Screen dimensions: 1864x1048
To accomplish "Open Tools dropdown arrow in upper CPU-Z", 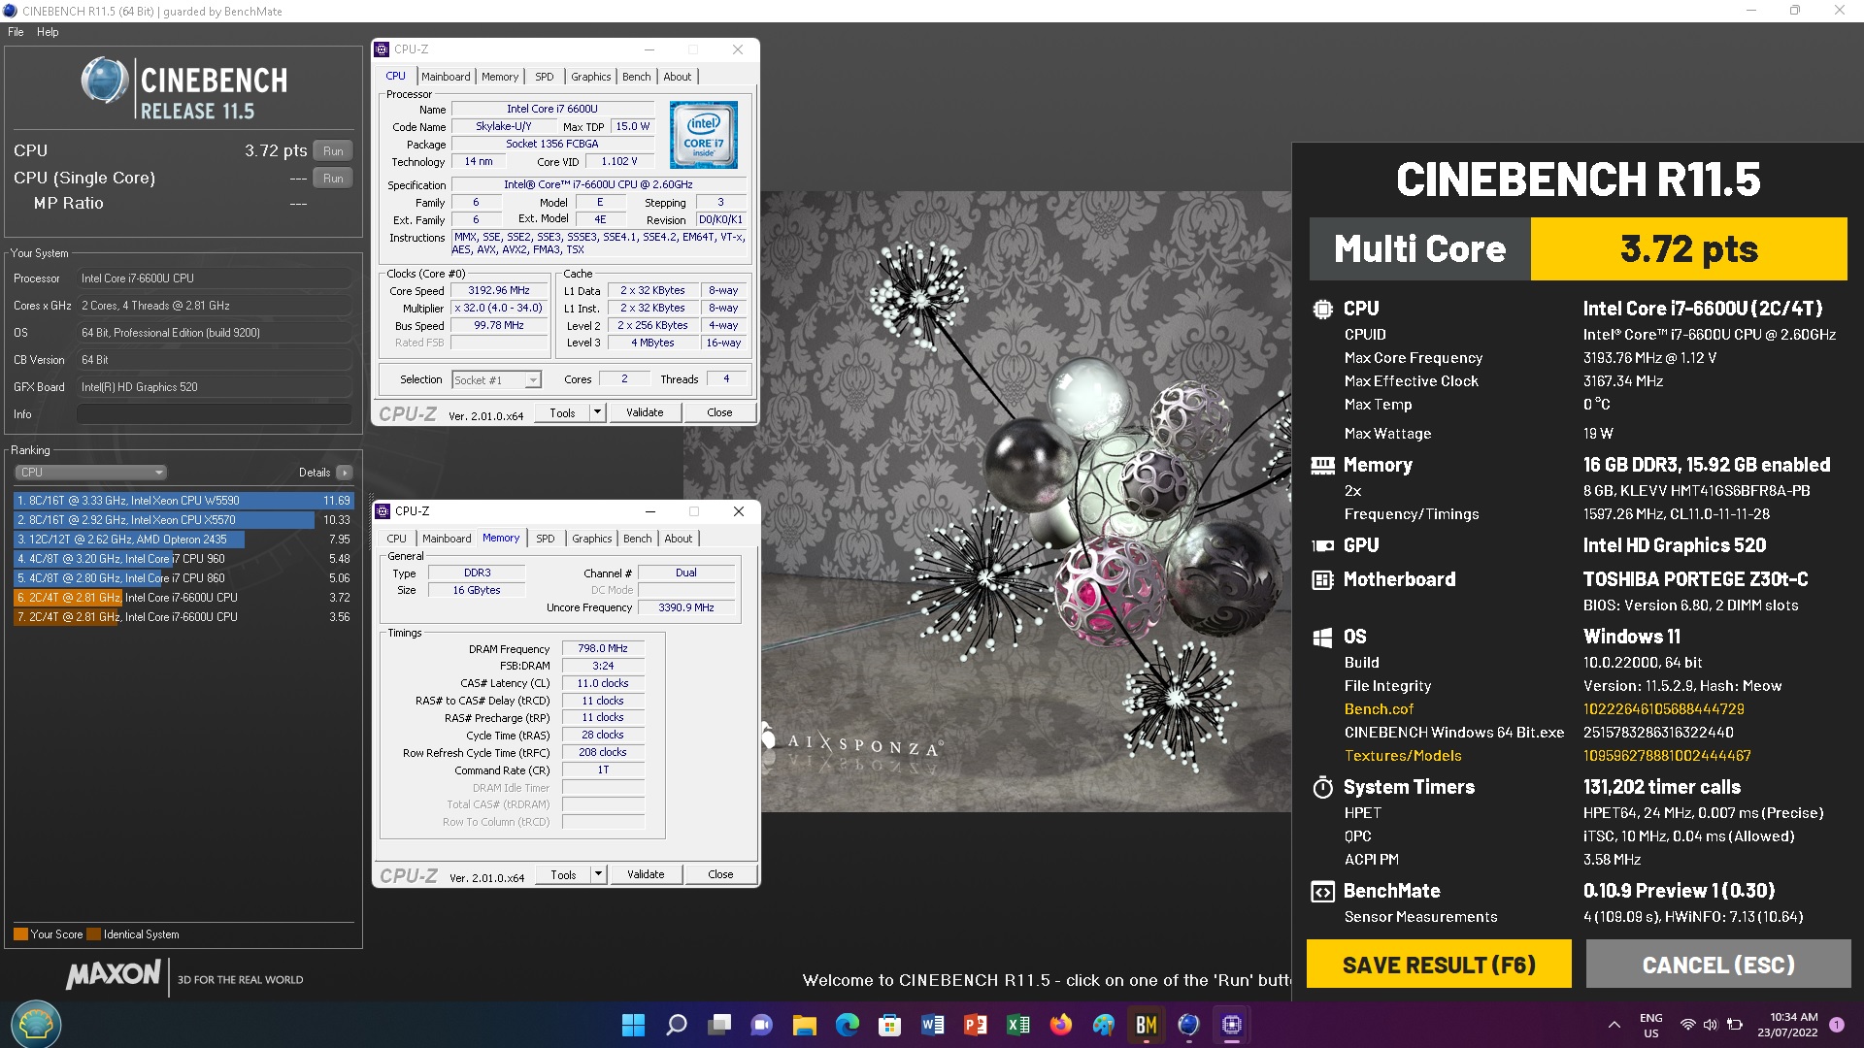I will pyautogui.click(x=597, y=412).
